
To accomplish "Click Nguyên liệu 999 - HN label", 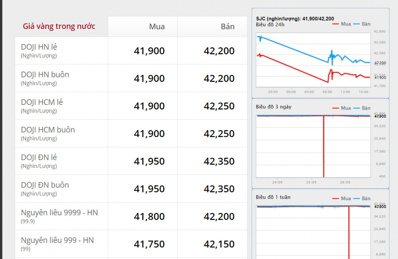I will pyautogui.click(x=57, y=240).
